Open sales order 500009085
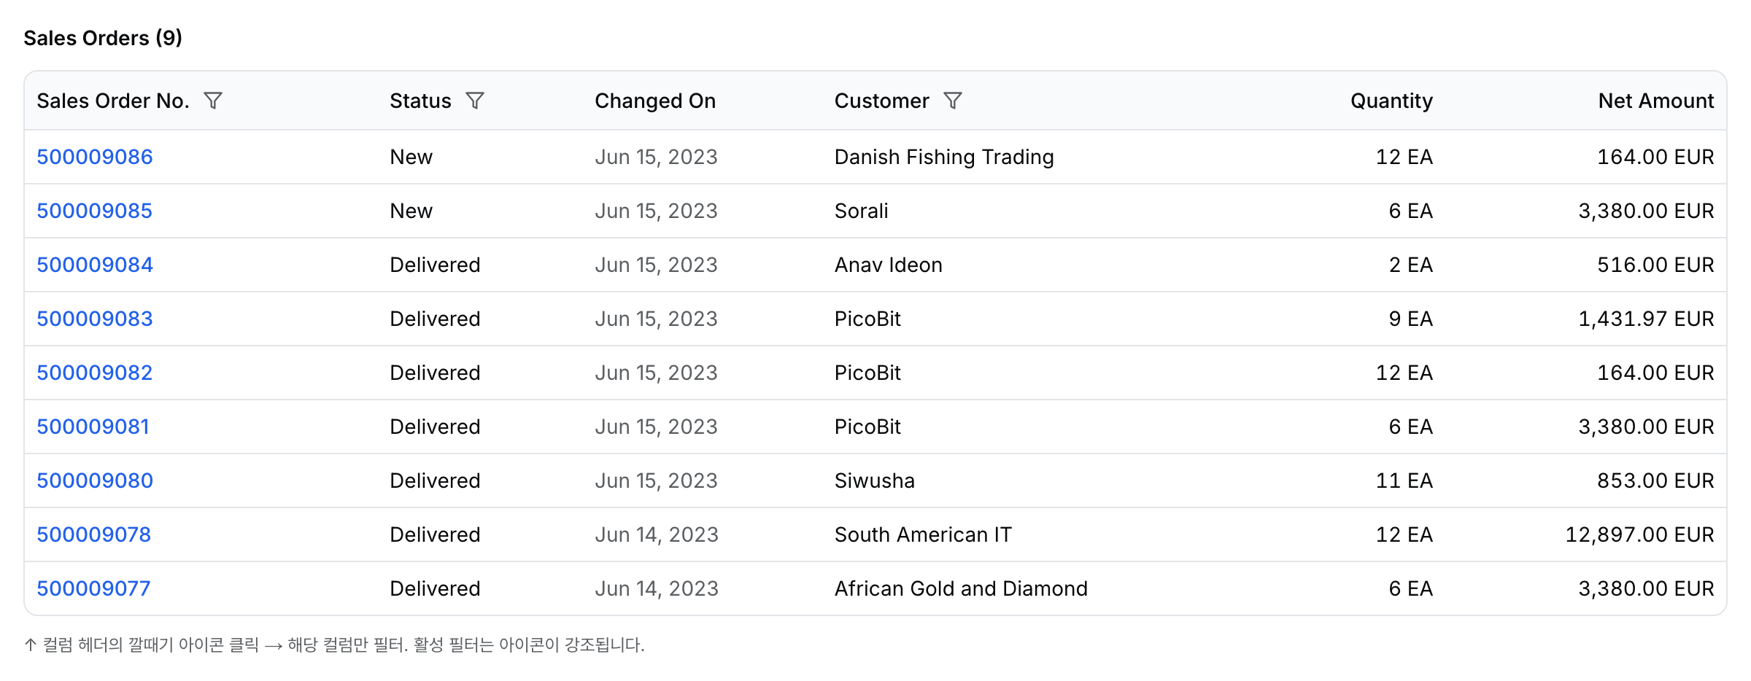 [x=95, y=211]
